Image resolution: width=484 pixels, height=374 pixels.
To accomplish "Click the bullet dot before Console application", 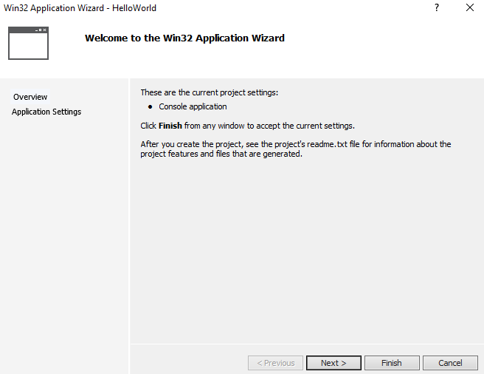I will (150, 107).
